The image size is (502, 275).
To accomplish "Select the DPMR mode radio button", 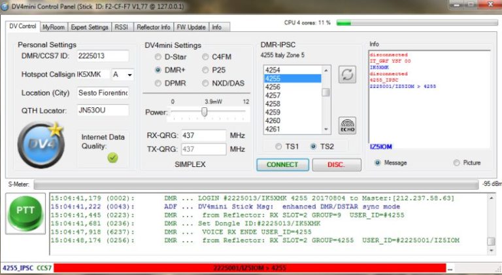I will (158, 83).
